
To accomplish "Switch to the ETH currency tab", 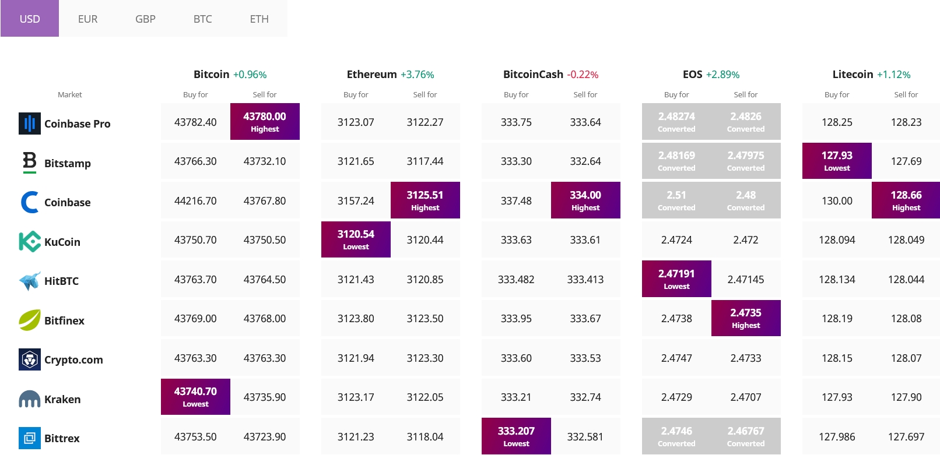I will click(x=259, y=19).
